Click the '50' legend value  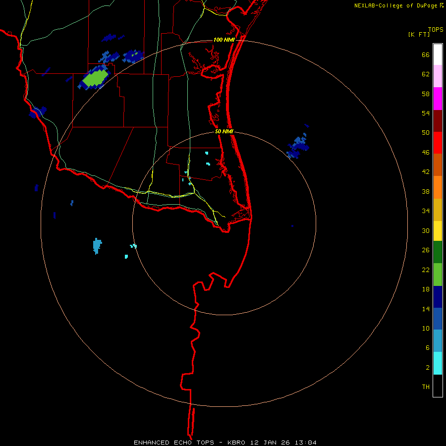tap(426, 133)
